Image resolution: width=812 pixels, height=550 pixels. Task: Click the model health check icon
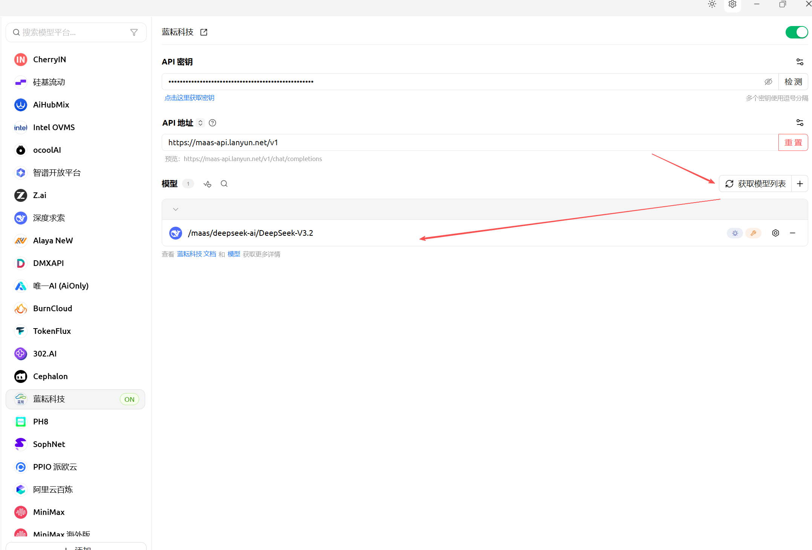click(x=207, y=184)
